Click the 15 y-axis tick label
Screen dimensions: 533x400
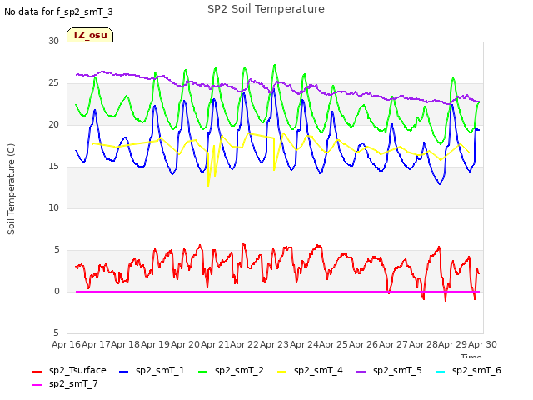(x=53, y=167)
